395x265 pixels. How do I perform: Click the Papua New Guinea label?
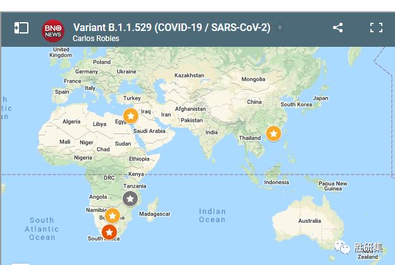pos(333,186)
